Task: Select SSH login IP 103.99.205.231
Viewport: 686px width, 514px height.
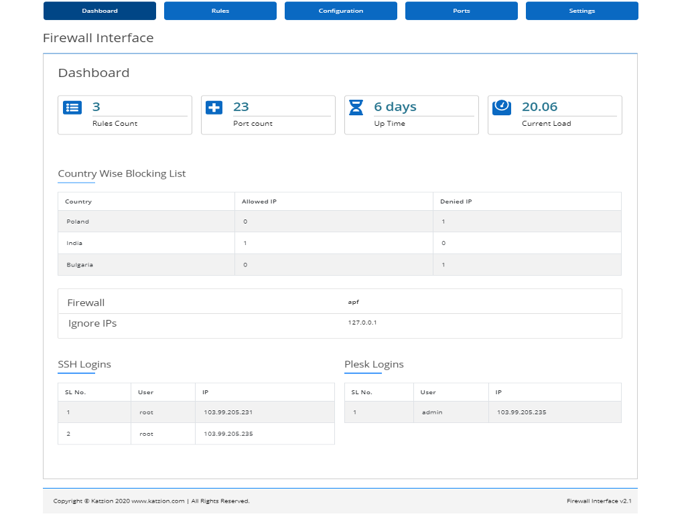Action: tap(228, 412)
